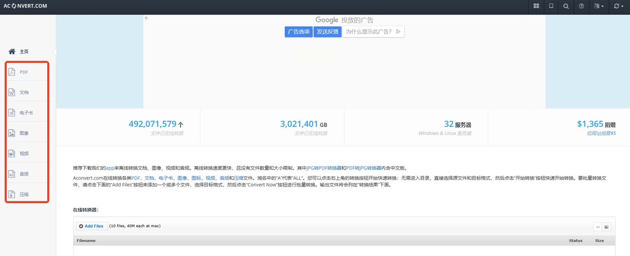The height and width of the screenshot is (256, 630).
Task: Select the 电子书 ebook icon in sidebar
Action: 12,113
